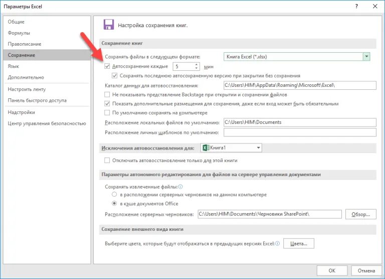Screen dimensions: 385x279
Task: Enable 'По умолчанию сохранять на компьютере' checkbox
Action: [x=107, y=112]
